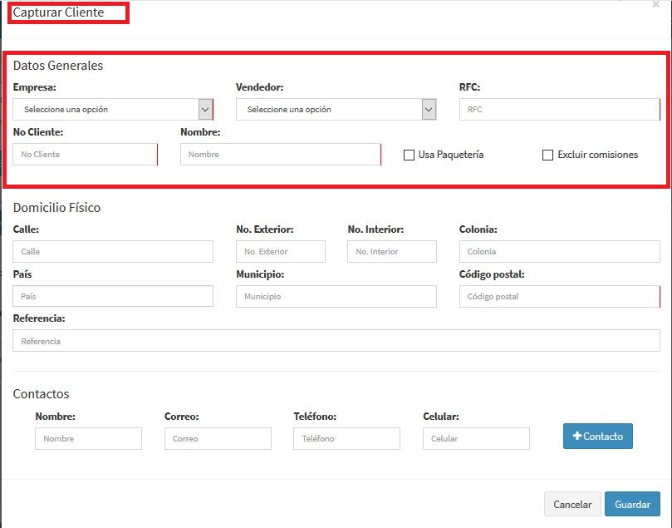The width and height of the screenshot is (672, 528).
Task: Open the Empresa dropdown
Action: pos(113,110)
